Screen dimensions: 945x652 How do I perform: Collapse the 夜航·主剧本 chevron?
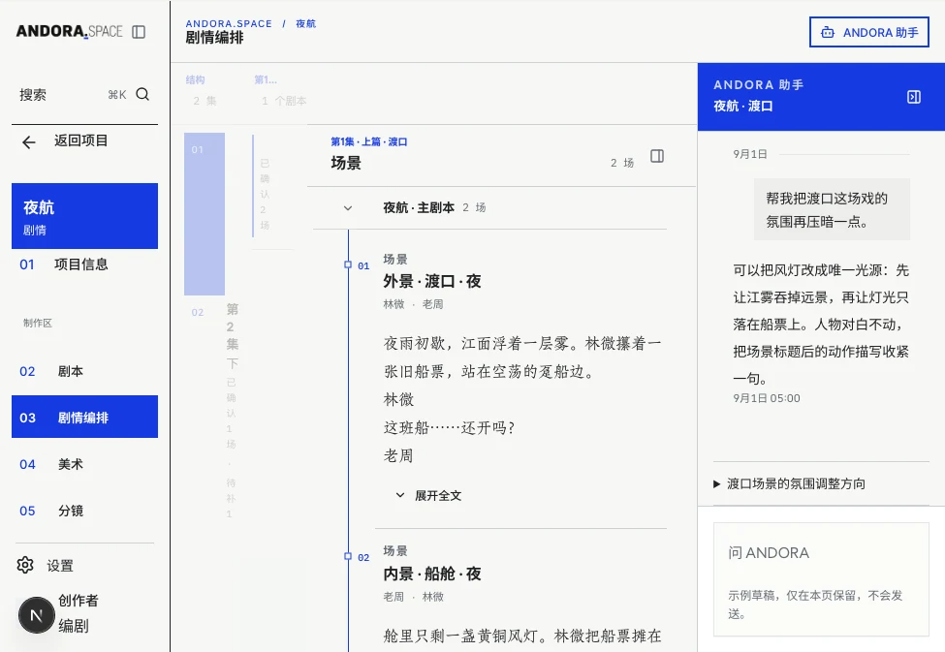point(348,208)
